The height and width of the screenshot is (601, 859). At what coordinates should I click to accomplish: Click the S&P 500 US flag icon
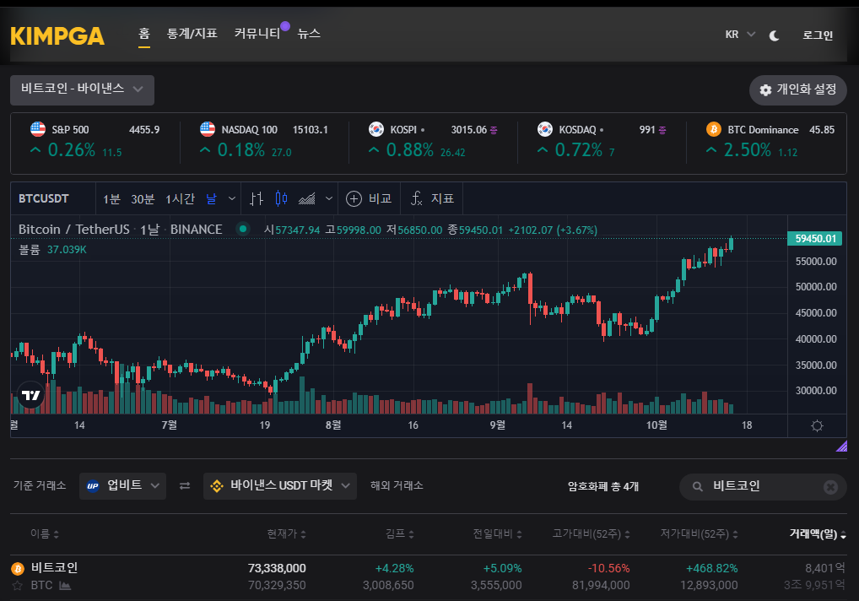pyautogui.click(x=38, y=129)
